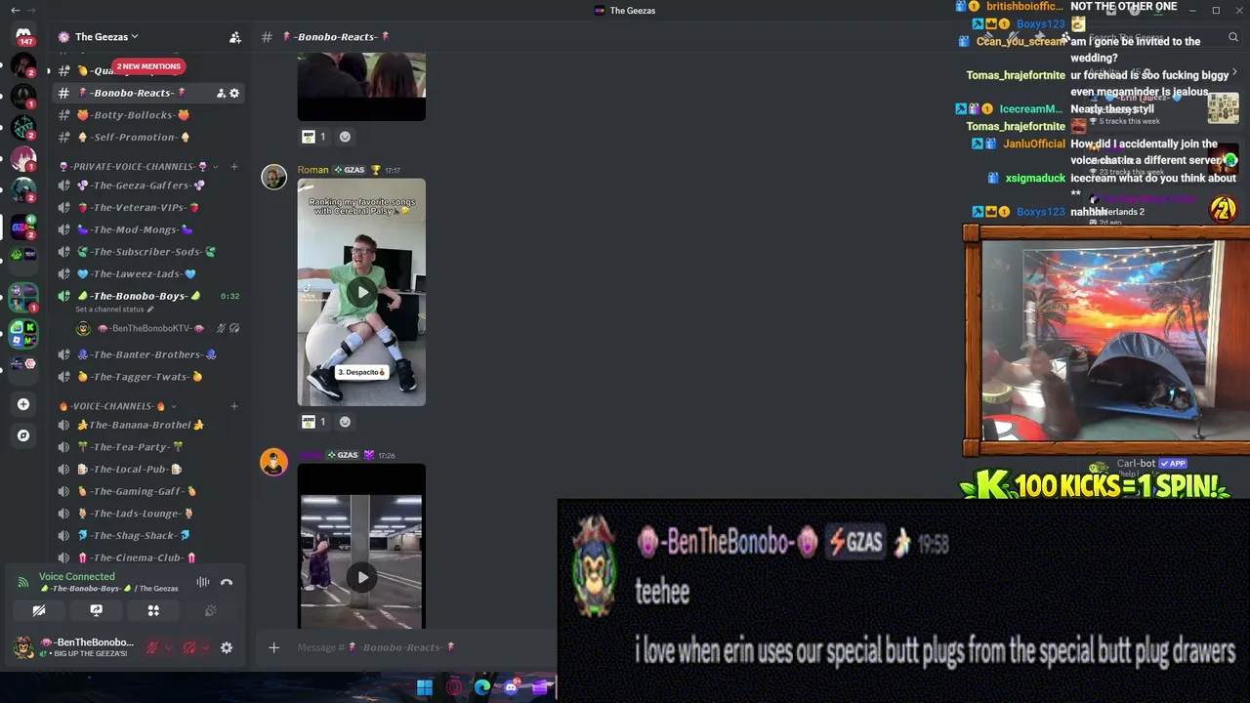The image size is (1250, 703).
Task: Invite members via The Geezas header icon
Action: tap(235, 37)
